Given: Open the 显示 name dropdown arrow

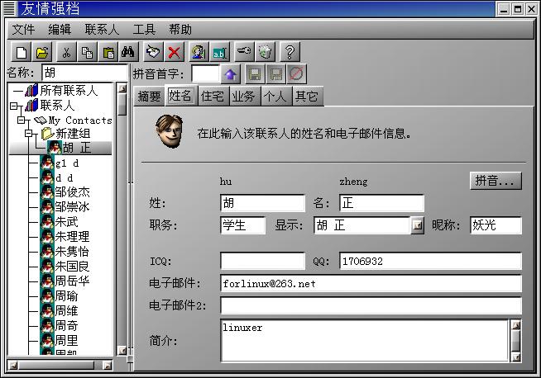Looking at the screenshot, I should (x=417, y=225).
